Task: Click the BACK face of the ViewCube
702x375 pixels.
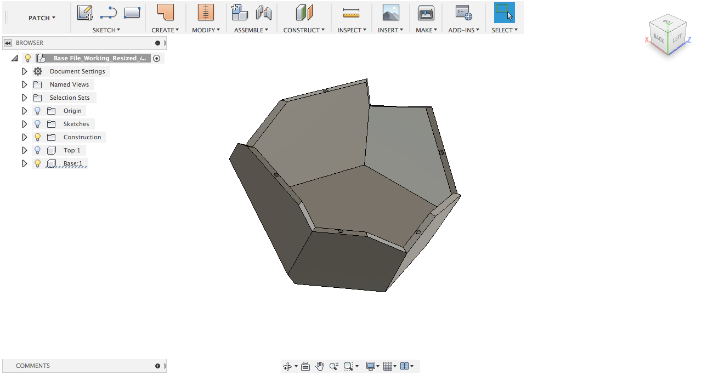Action: coord(659,39)
